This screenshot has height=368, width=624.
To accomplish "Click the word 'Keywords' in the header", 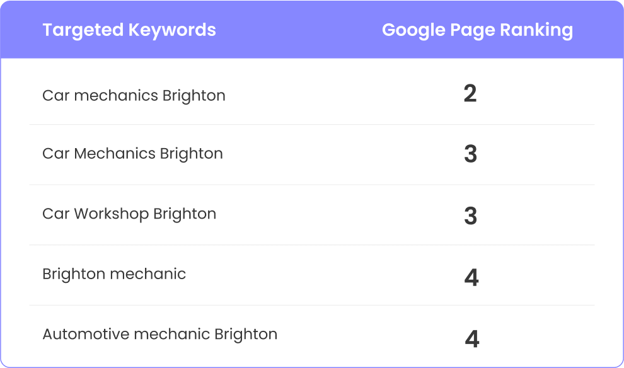I will (x=172, y=30).
